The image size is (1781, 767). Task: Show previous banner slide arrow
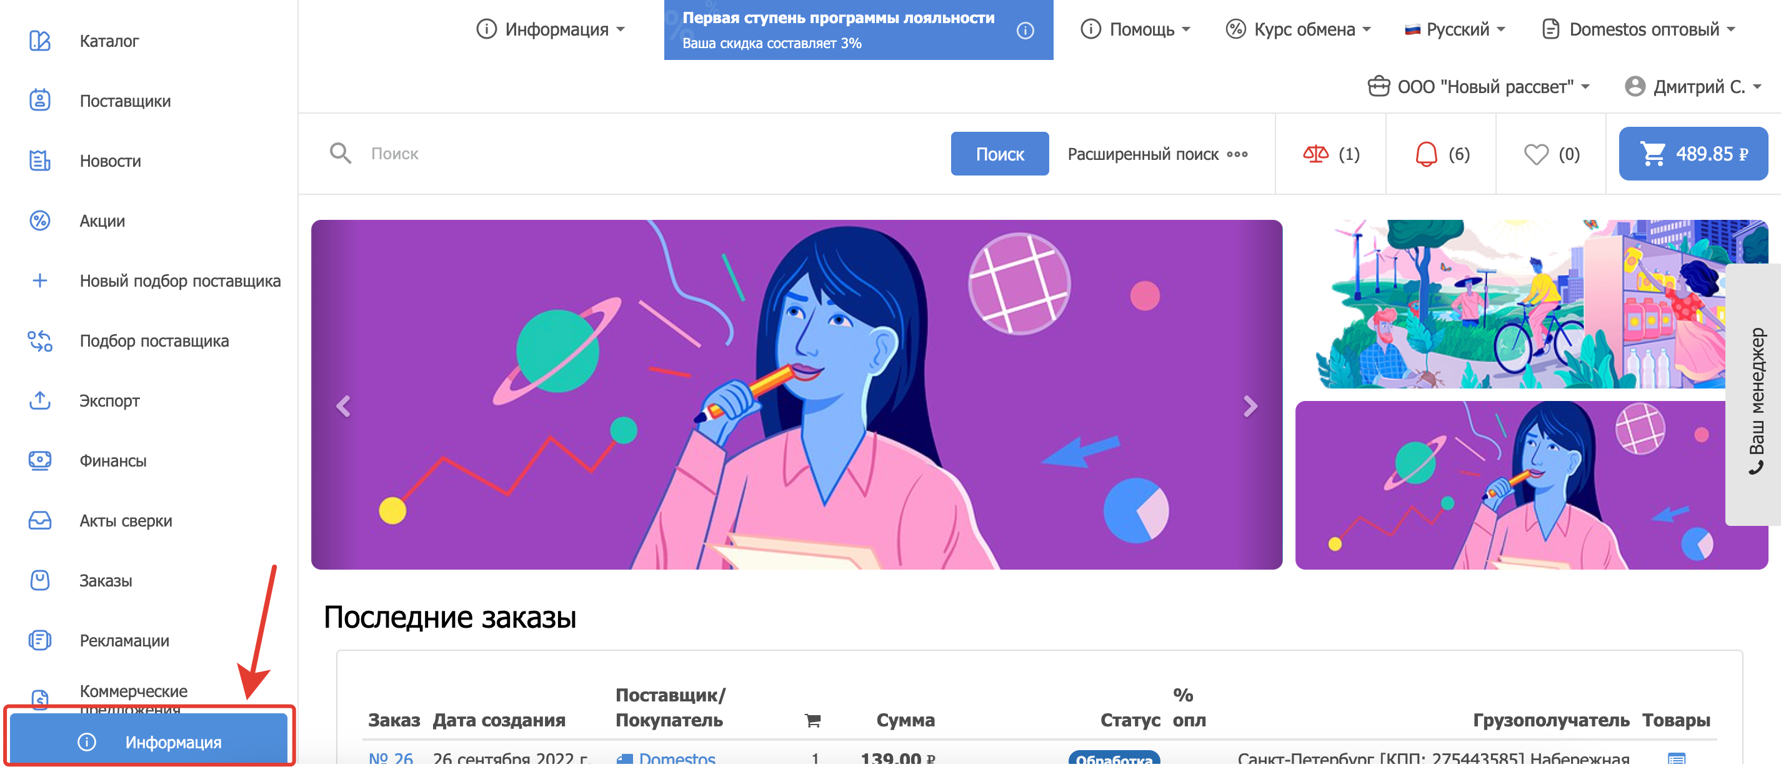[344, 407]
